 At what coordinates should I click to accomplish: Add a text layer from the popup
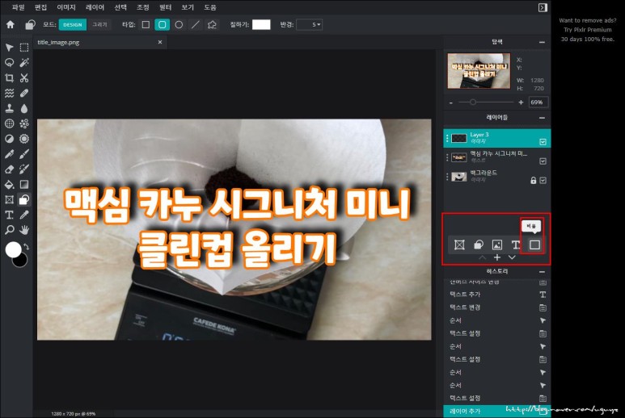pos(516,245)
